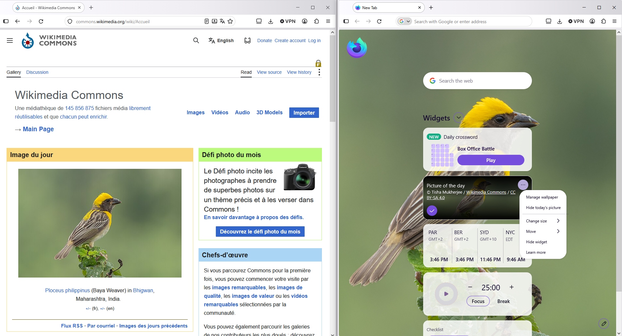The image size is (622, 336).
Task: Click Create account link
Action: (x=290, y=40)
